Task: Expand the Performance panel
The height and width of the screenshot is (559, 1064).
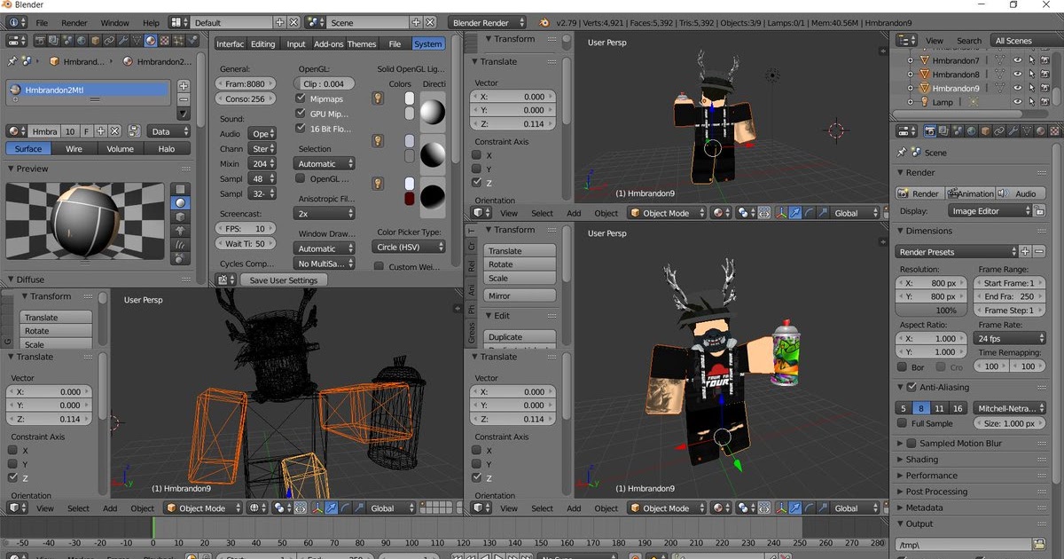Action: tap(899, 476)
